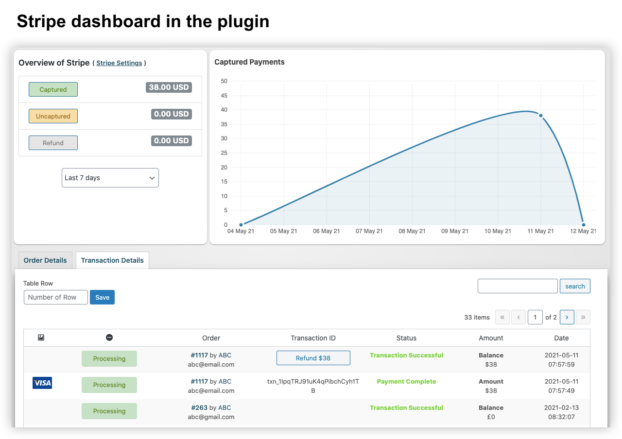Image resolution: width=622 pixels, height=439 pixels.
Task: Click the search button
Action: pyautogui.click(x=575, y=286)
